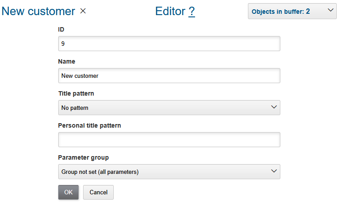
Task: Click the Personal title pattern label
Action: 89,125
